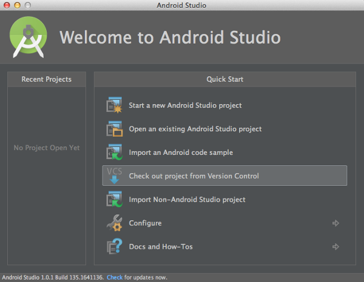Viewport: 364px width, 282px height.
Task: Click the open existing project folder icon
Action: point(114,129)
